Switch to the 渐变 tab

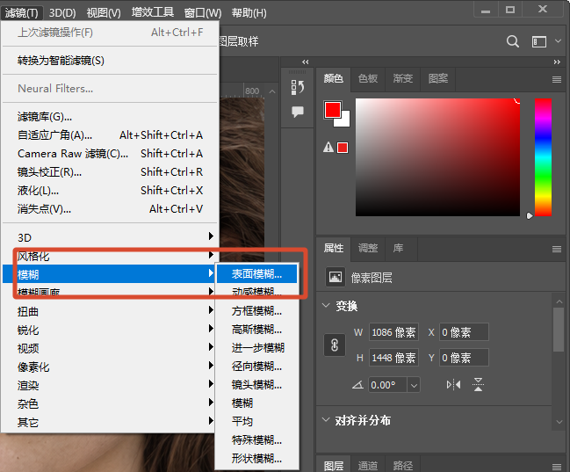[403, 78]
